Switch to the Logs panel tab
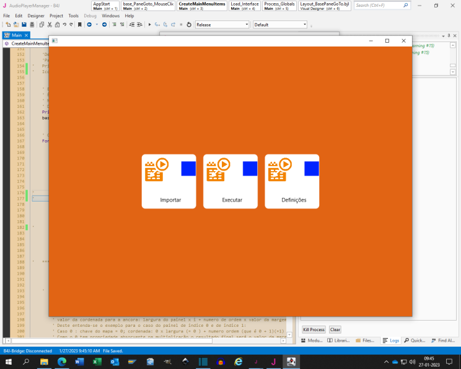 pyautogui.click(x=391, y=340)
